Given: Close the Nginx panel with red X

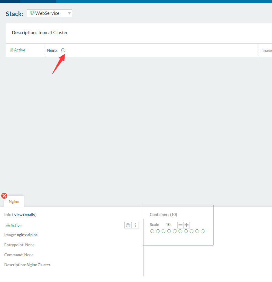Looking at the screenshot, I should (x=4, y=196).
